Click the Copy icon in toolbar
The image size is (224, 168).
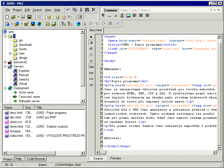click(x=75, y=10)
